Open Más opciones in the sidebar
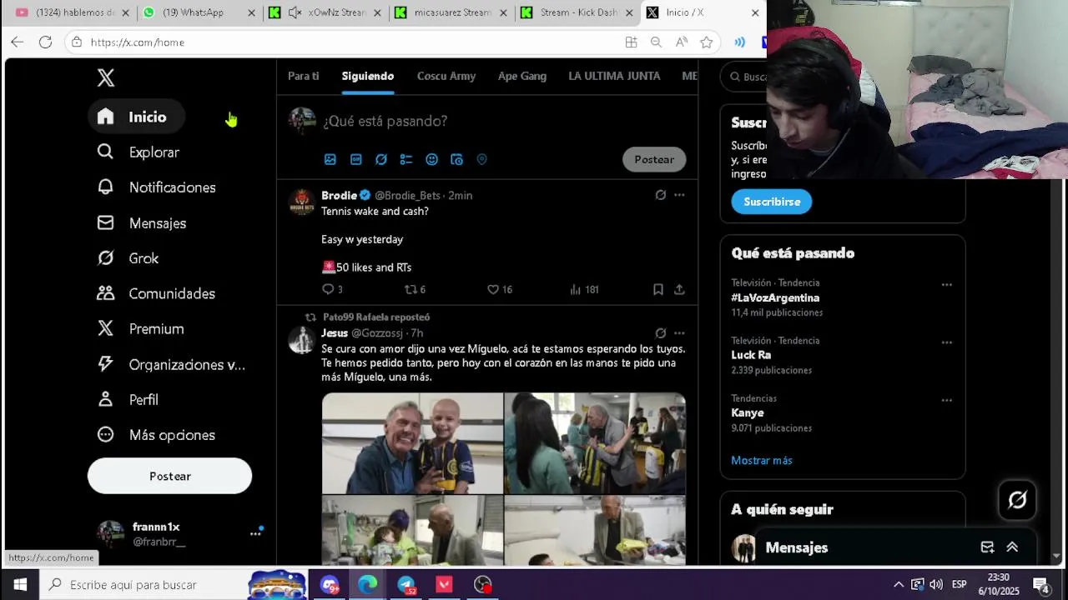 point(156,435)
